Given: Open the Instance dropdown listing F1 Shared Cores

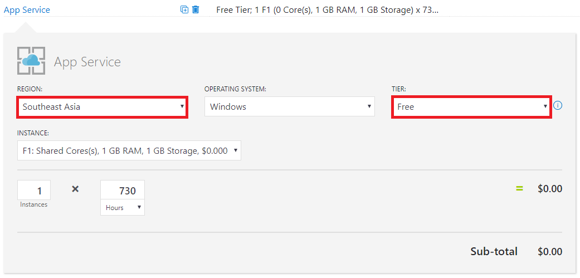Looking at the screenshot, I should pos(129,150).
